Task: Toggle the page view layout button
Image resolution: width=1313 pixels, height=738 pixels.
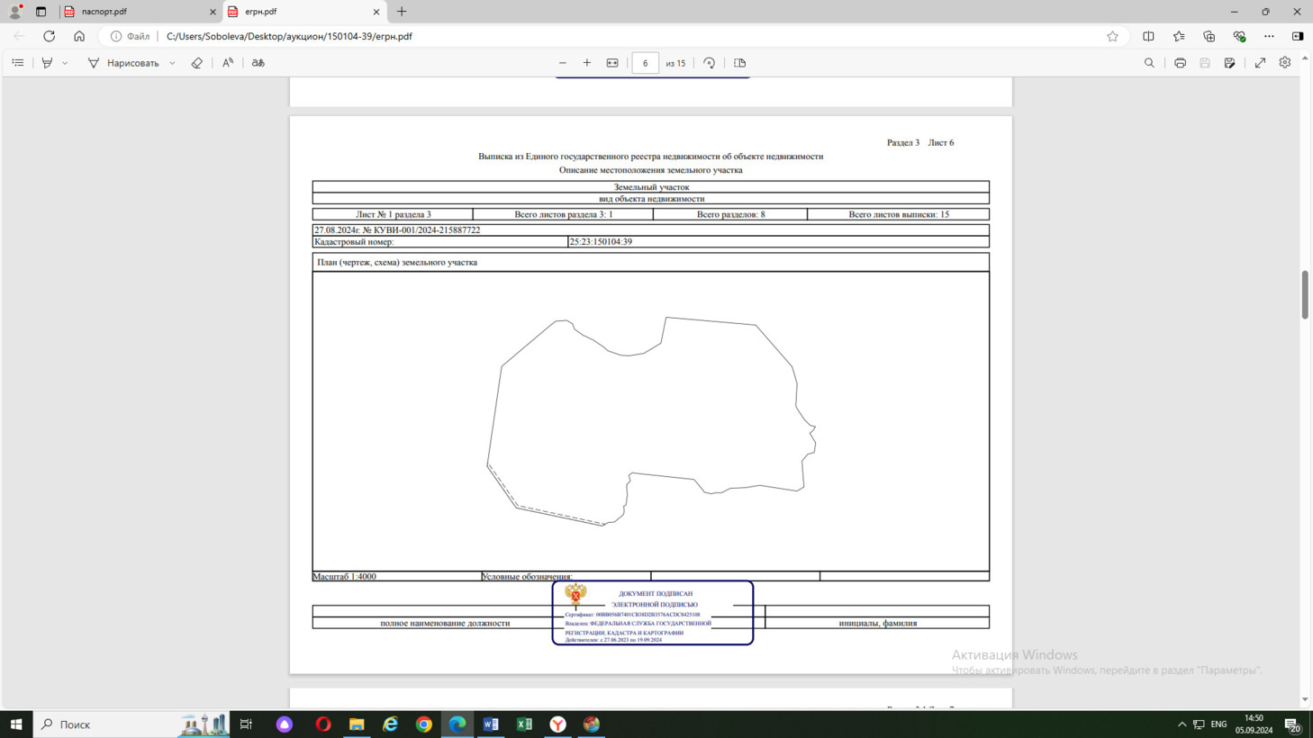Action: tap(740, 63)
